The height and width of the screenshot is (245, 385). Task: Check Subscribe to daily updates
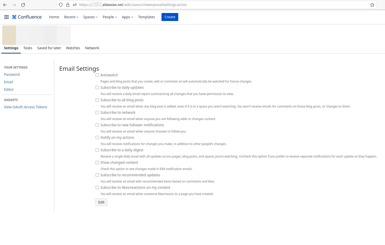point(97,87)
